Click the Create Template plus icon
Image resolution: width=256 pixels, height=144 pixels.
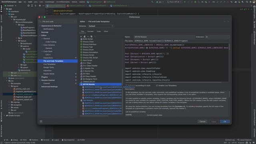81,36
